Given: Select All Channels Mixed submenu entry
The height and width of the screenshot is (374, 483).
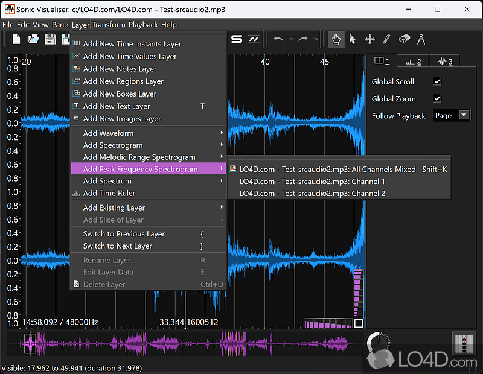Looking at the screenshot, I should pyautogui.click(x=339, y=170).
